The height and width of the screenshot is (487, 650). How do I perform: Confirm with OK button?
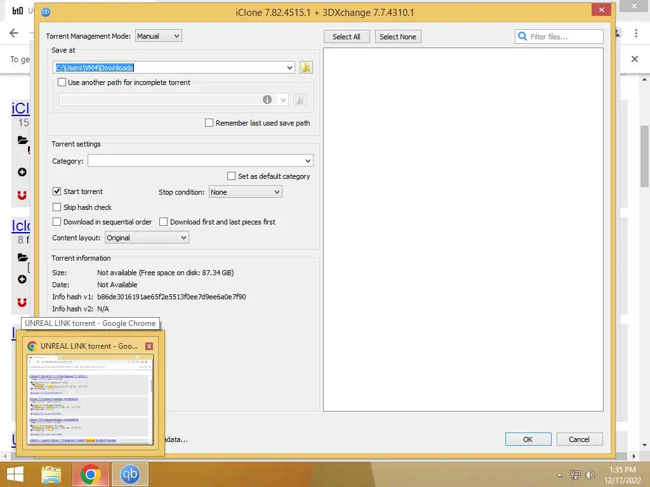click(528, 439)
